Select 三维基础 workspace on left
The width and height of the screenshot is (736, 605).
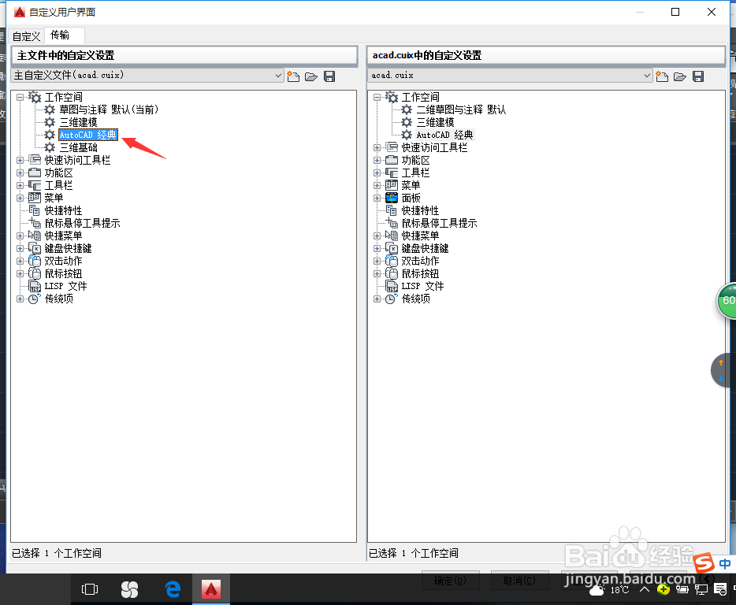point(78,148)
